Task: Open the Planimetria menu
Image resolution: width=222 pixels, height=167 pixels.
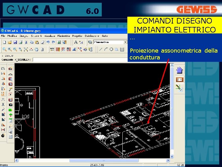Action: click(x=64, y=36)
